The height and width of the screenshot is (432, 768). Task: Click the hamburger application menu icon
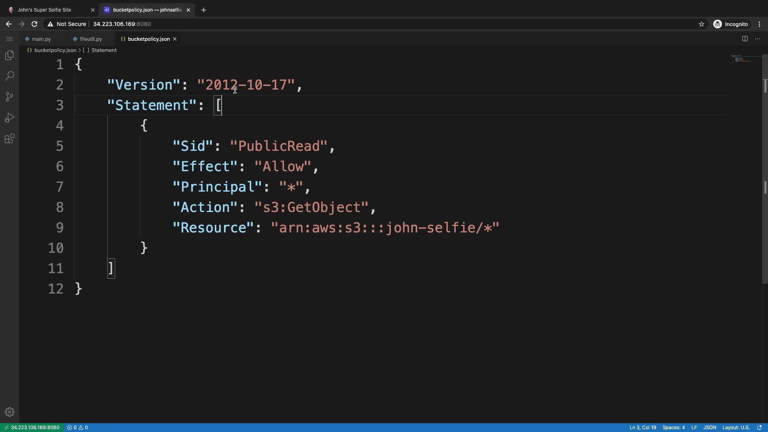tap(10, 39)
